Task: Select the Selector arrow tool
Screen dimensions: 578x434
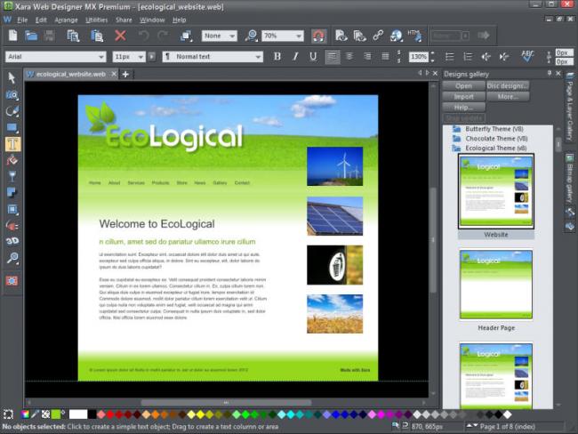Action: [12, 77]
